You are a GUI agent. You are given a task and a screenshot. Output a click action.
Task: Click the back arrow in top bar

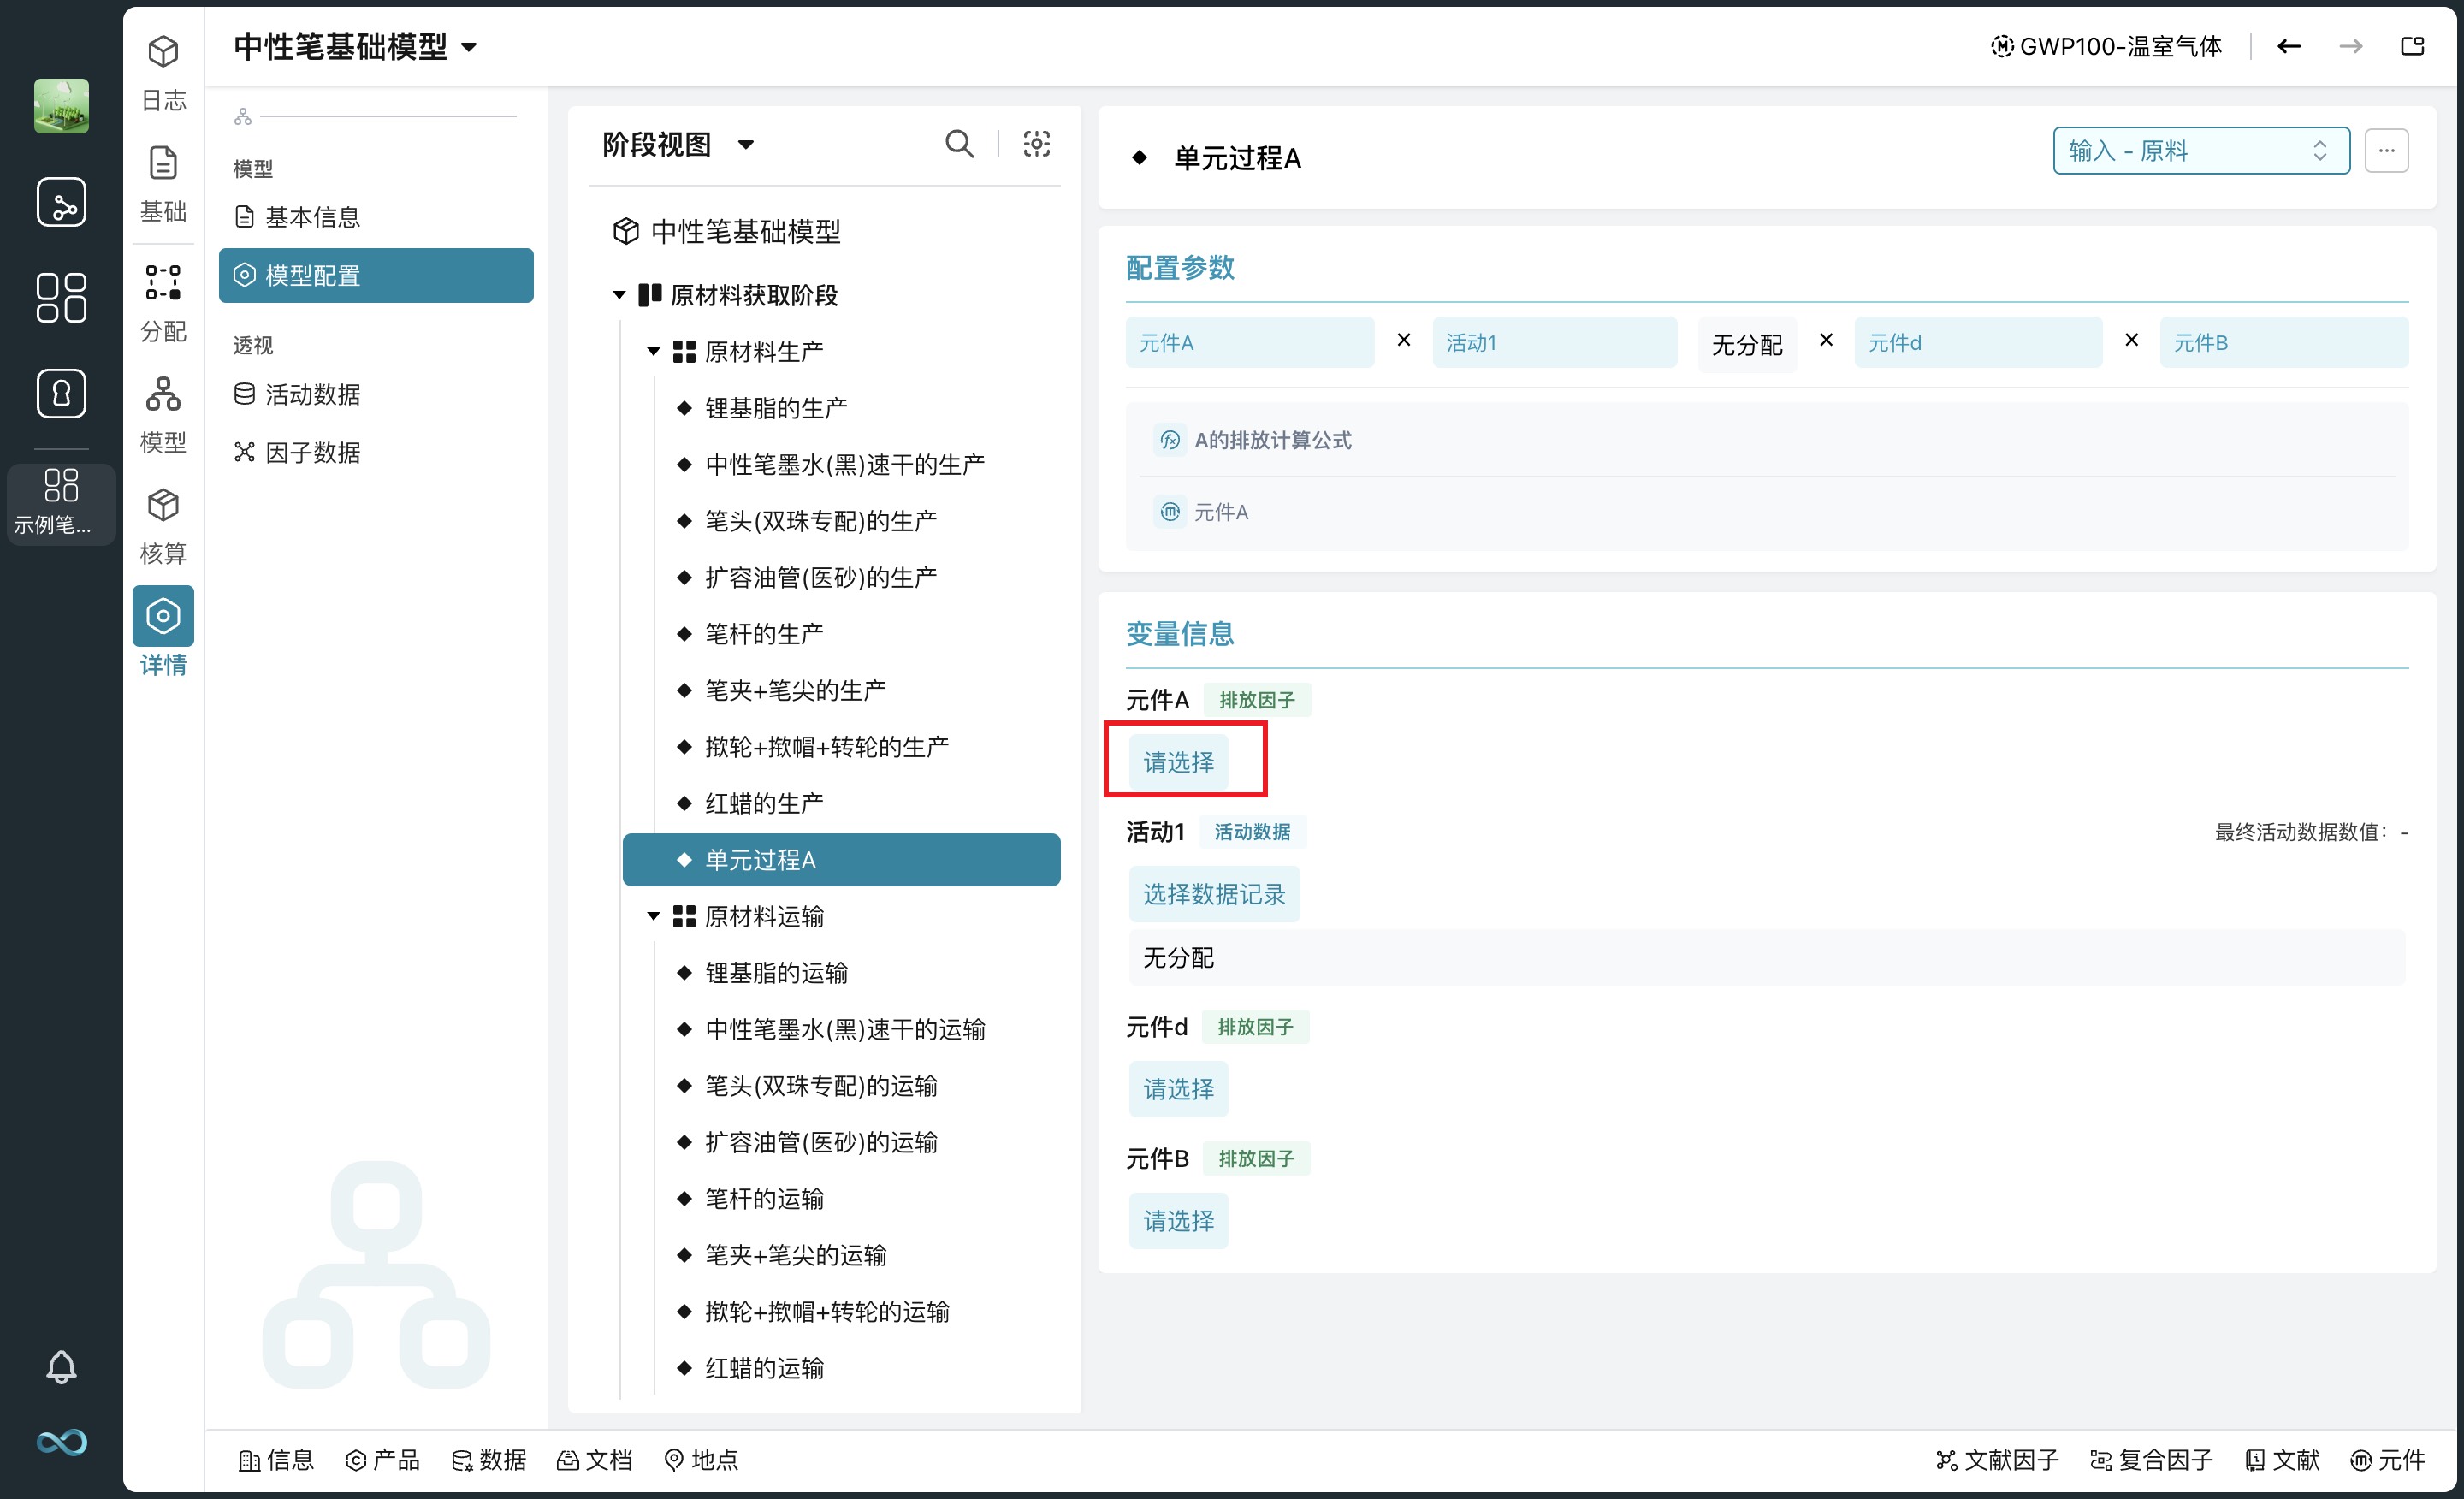tap(2289, 46)
